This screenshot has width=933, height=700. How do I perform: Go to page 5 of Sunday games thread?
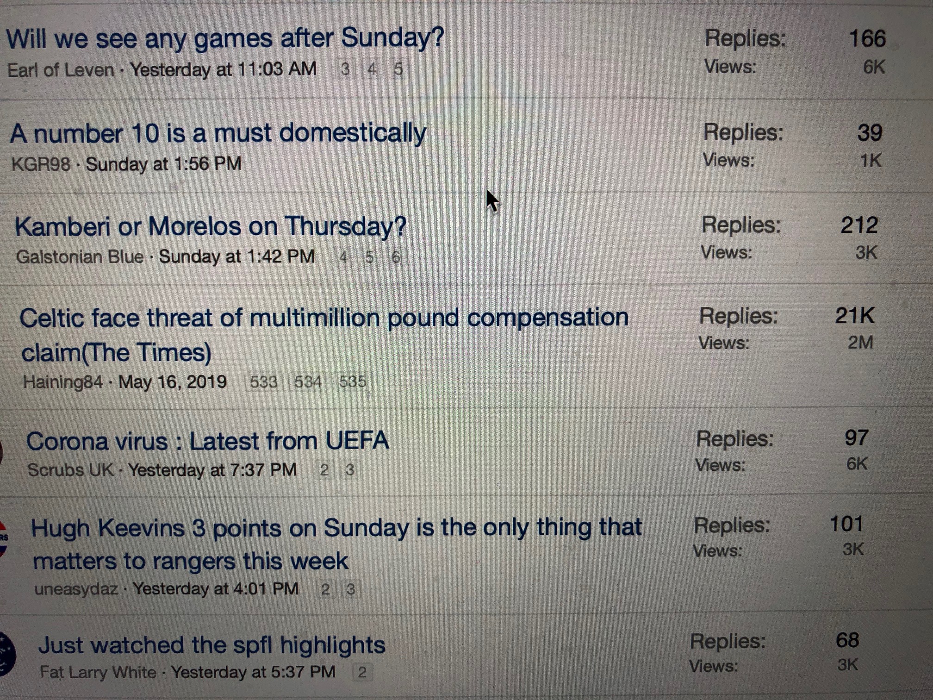[398, 69]
